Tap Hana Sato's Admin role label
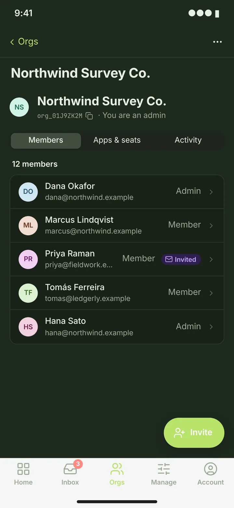Image resolution: width=234 pixels, height=508 pixels. coord(188,326)
